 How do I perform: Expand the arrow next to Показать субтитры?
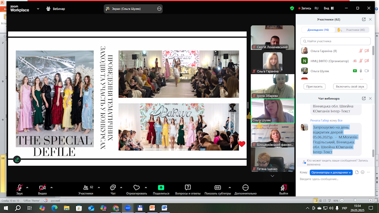pos(230,188)
